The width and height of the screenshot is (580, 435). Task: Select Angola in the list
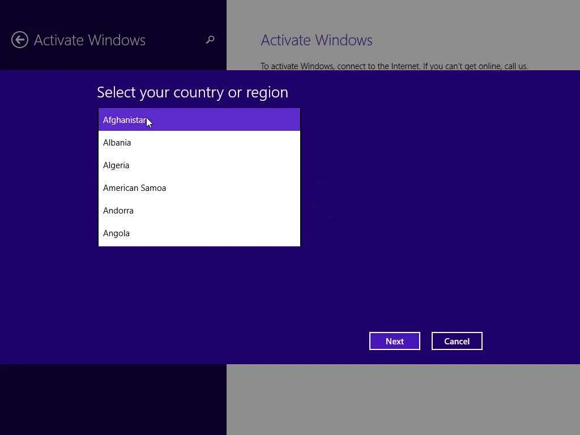click(x=199, y=233)
